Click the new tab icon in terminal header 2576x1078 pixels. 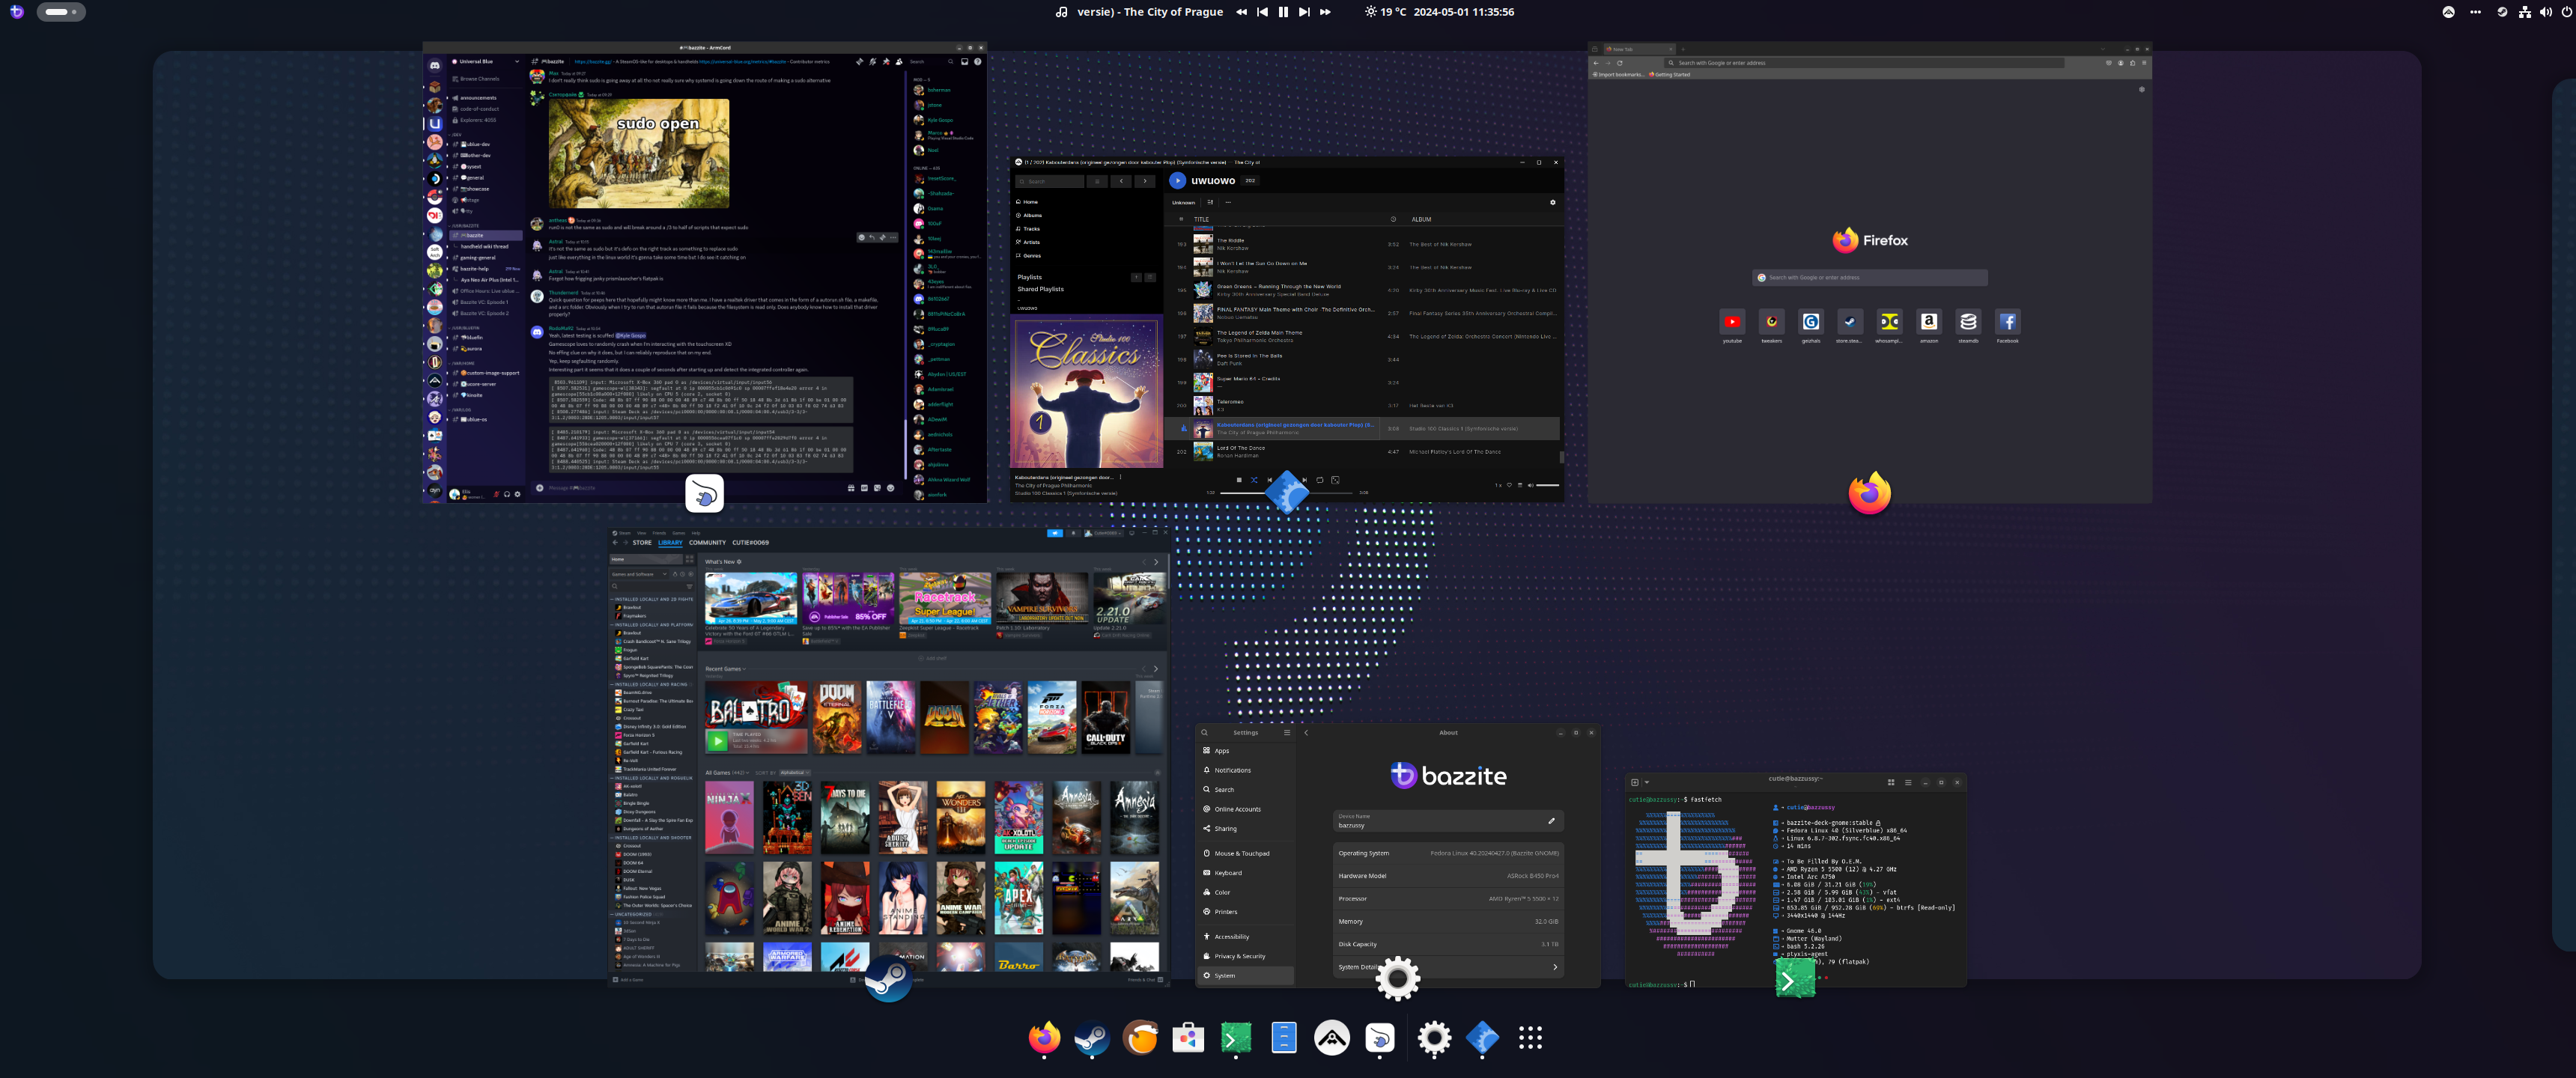(1635, 783)
